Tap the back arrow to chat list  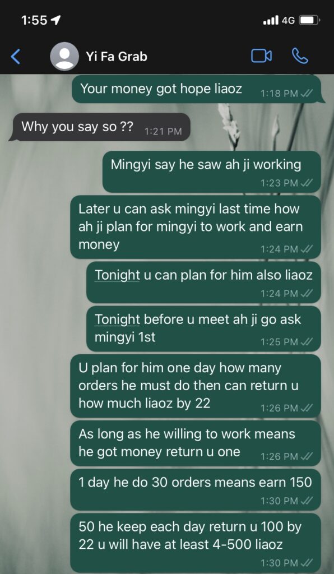15,57
